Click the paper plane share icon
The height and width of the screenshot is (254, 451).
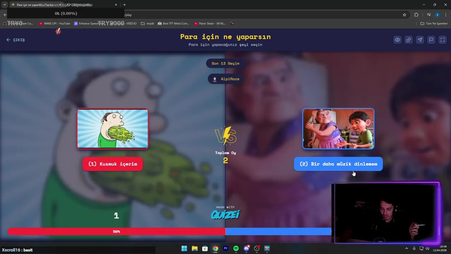click(420, 40)
